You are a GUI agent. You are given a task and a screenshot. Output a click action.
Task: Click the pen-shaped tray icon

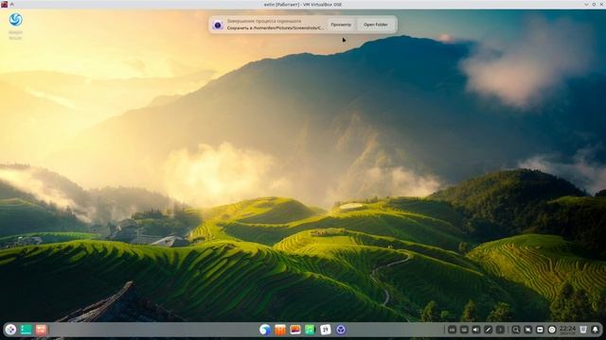(489, 330)
